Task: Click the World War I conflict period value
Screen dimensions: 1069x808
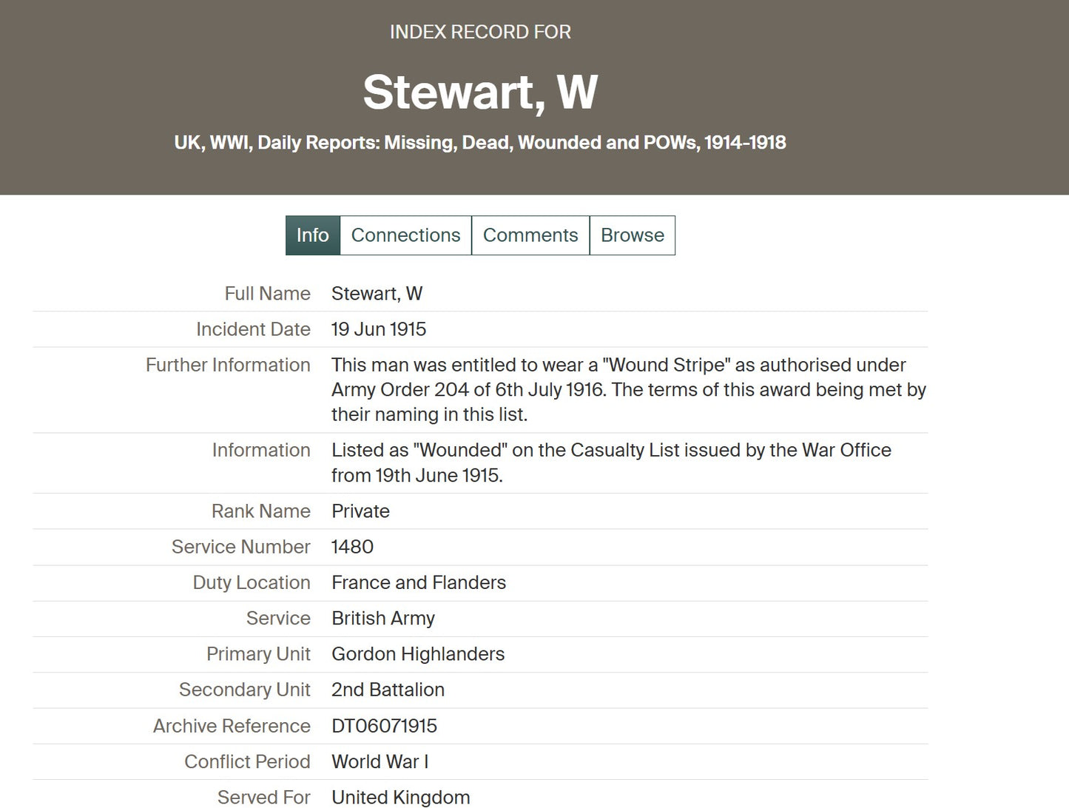Action: click(x=380, y=761)
